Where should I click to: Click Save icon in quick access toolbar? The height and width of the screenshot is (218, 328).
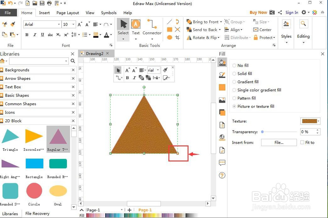(42, 3)
